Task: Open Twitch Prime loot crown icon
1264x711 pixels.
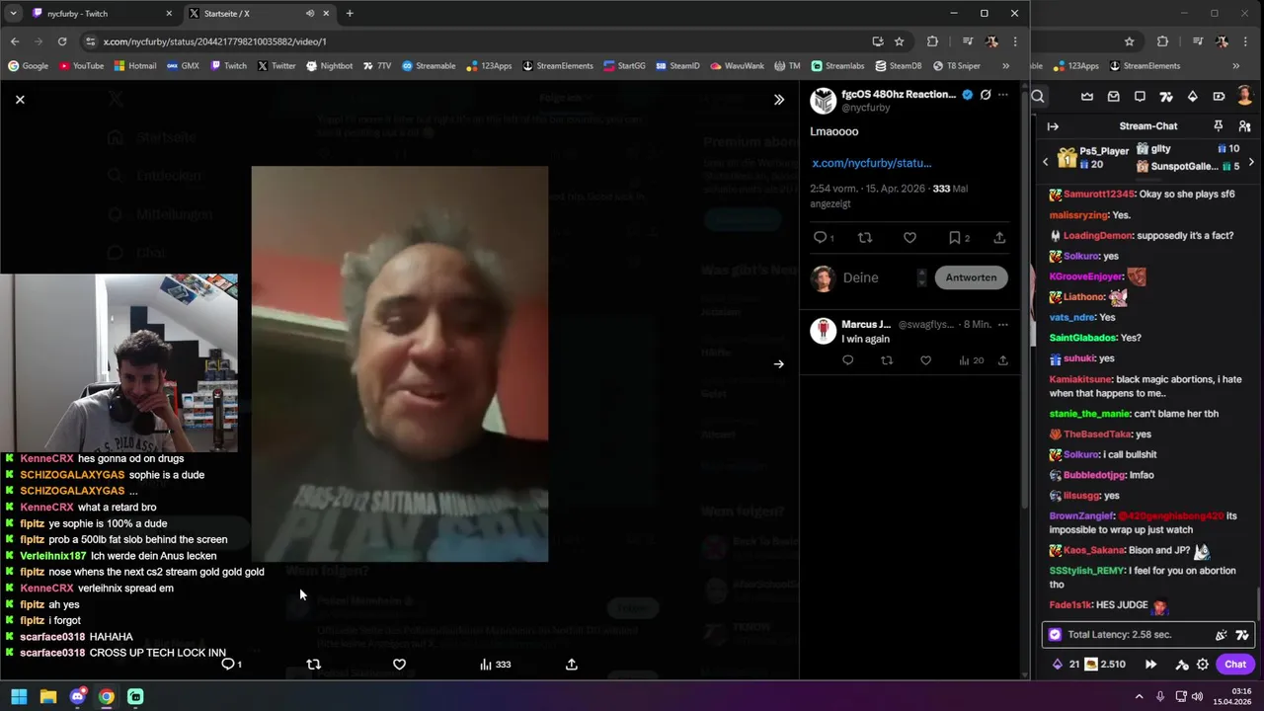Action: (1087, 97)
